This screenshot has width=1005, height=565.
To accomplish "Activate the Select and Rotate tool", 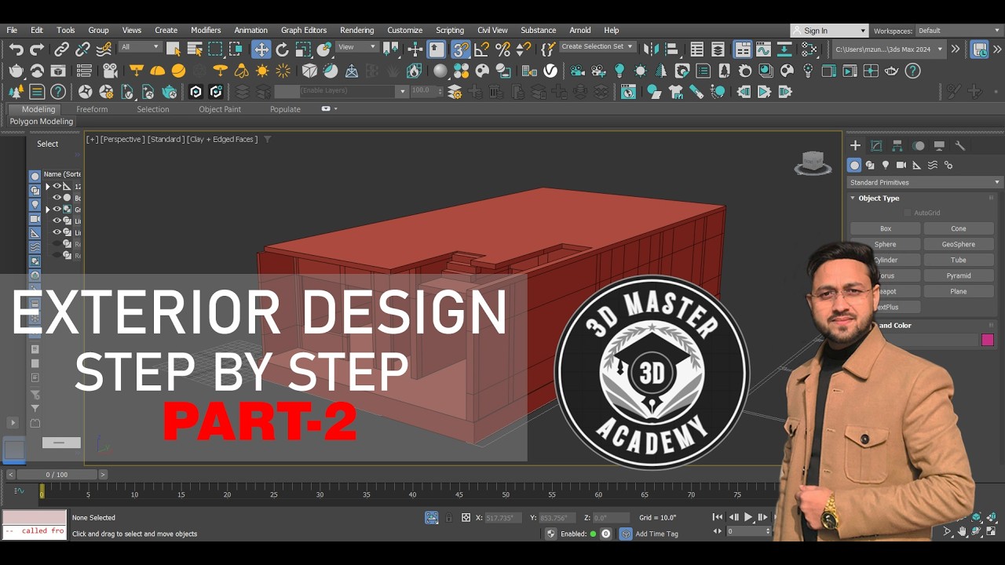I will click(282, 49).
